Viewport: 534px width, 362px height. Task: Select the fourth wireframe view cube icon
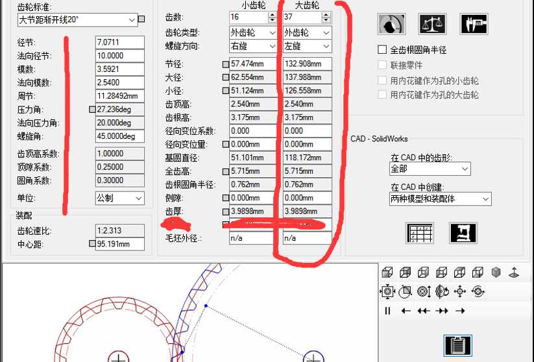441,272
